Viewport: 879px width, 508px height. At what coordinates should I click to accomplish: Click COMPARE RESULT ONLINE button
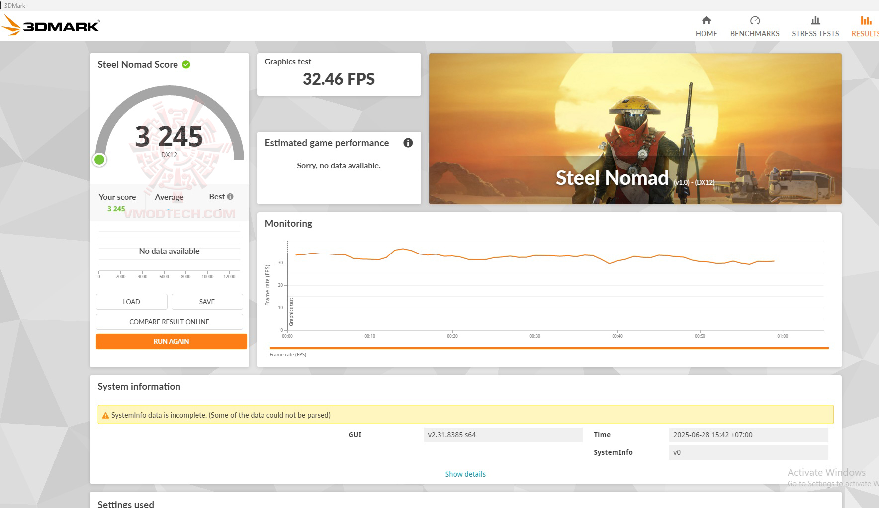tap(170, 322)
